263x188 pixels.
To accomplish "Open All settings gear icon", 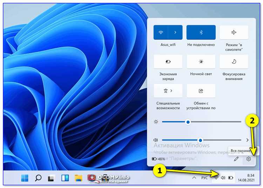I will coord(249,159).
